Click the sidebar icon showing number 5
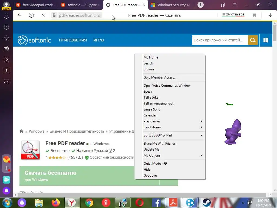 click(x=6, y=70)
